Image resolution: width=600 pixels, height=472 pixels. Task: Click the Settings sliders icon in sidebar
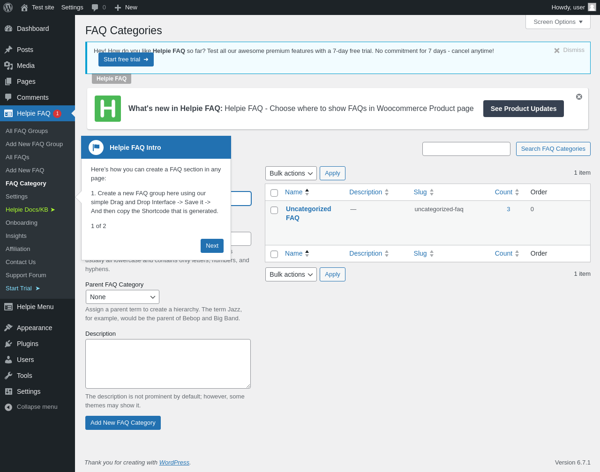pos(8,391)
